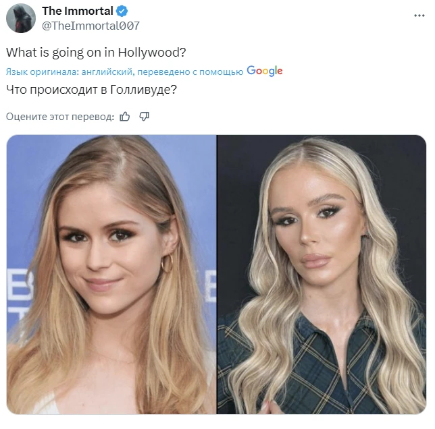Open the left photo with blue backdrop
This screenshot has width=435, height=429.
point(111,275)
